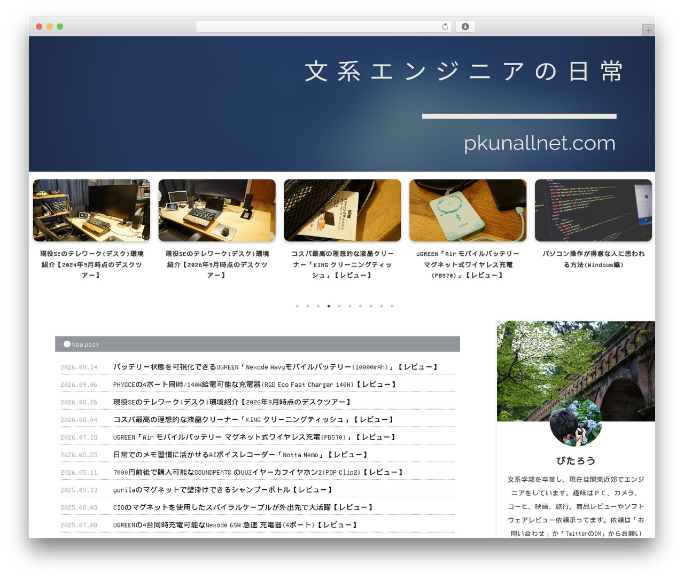Open the Nexode Navy mobile battery post
The image size is (684, 579).
click(x=276, y=367)
